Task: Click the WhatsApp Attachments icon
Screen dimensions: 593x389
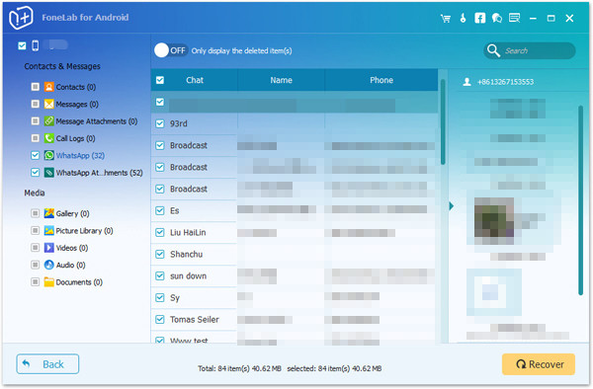Action: point(49,173)
